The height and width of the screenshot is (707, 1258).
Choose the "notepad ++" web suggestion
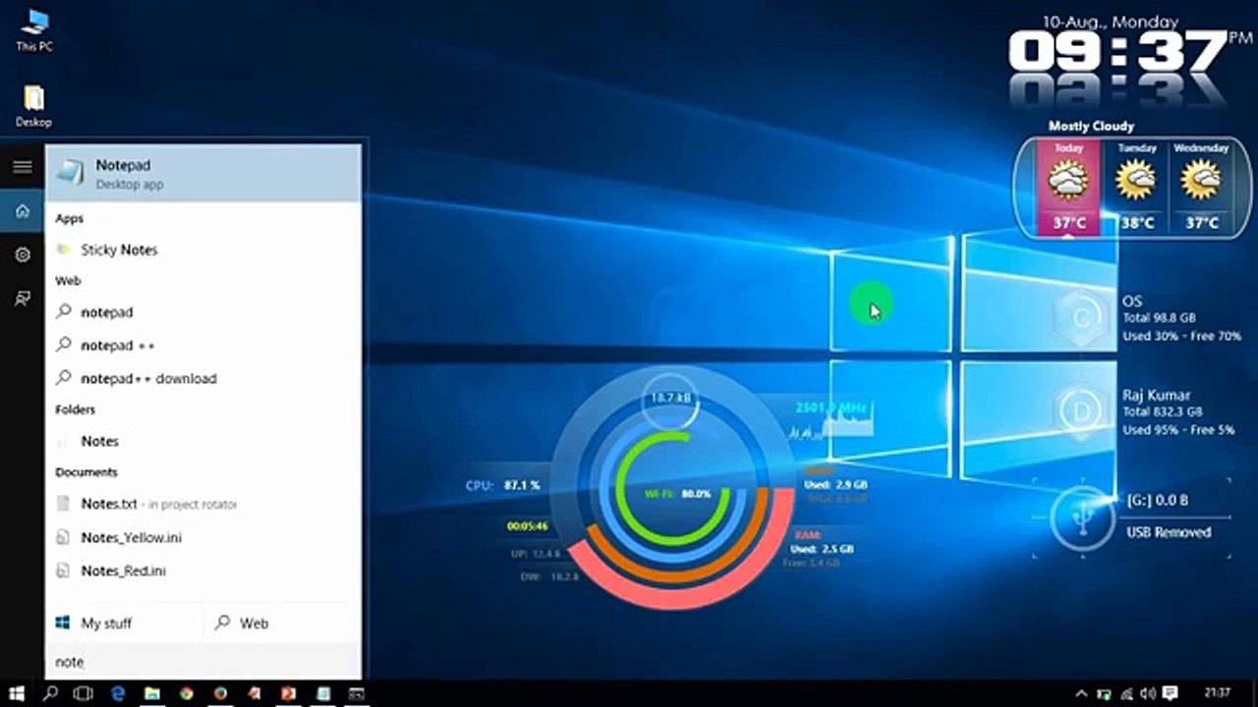(203, 346)
